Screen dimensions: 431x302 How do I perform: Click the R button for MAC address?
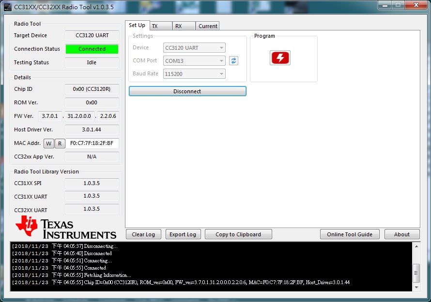[60, 143]
